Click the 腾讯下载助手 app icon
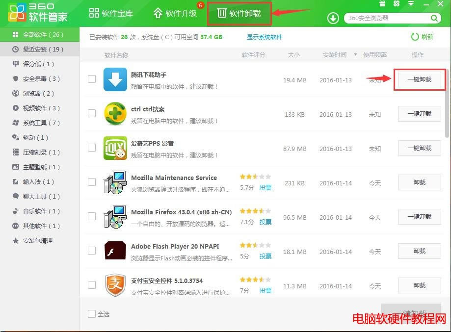451x332 pixels. tap(115, 79)
